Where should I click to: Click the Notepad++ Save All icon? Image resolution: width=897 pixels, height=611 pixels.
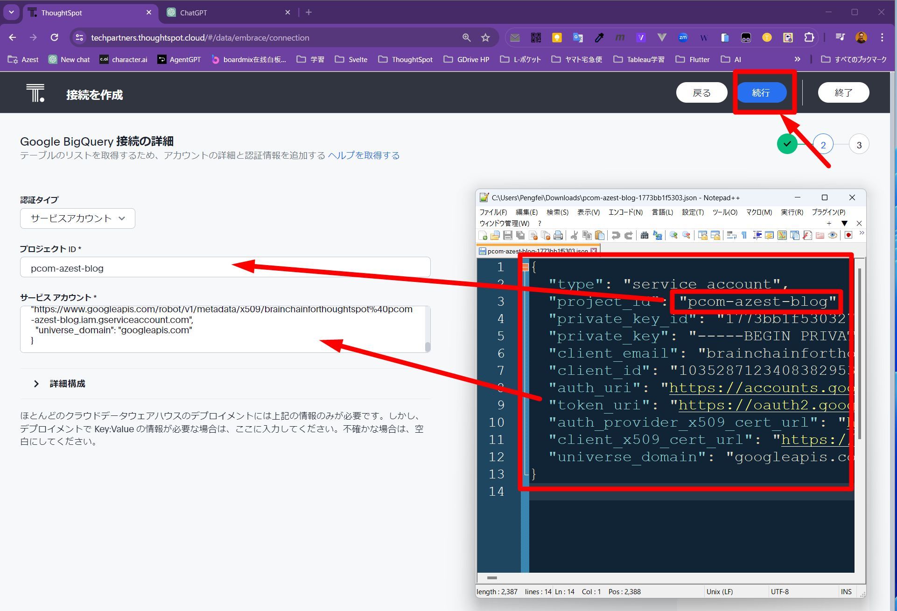click(520, 235)
